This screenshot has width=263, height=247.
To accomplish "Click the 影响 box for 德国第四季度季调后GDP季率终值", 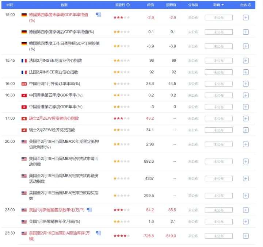I will (218, 32).
